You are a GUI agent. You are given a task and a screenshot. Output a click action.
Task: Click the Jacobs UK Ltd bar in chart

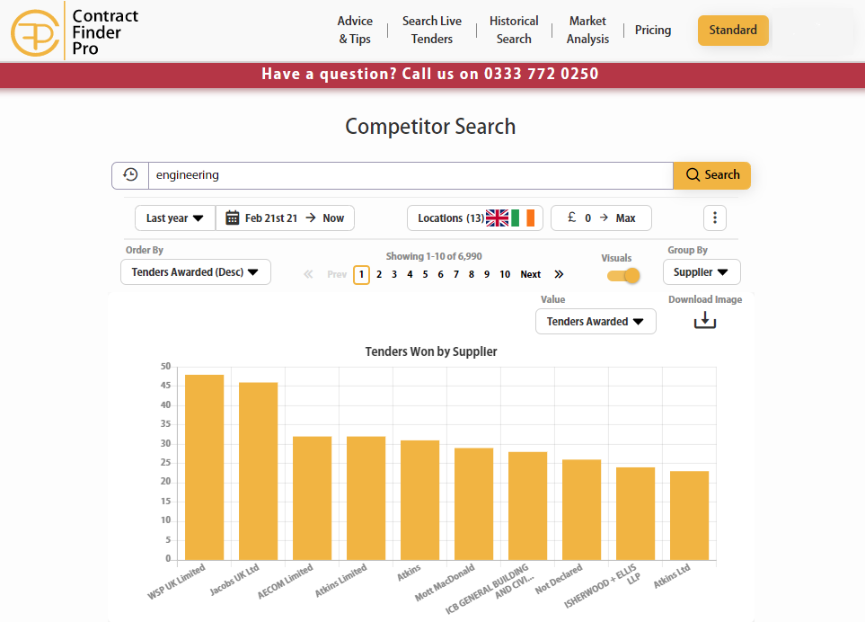[258, 471]
